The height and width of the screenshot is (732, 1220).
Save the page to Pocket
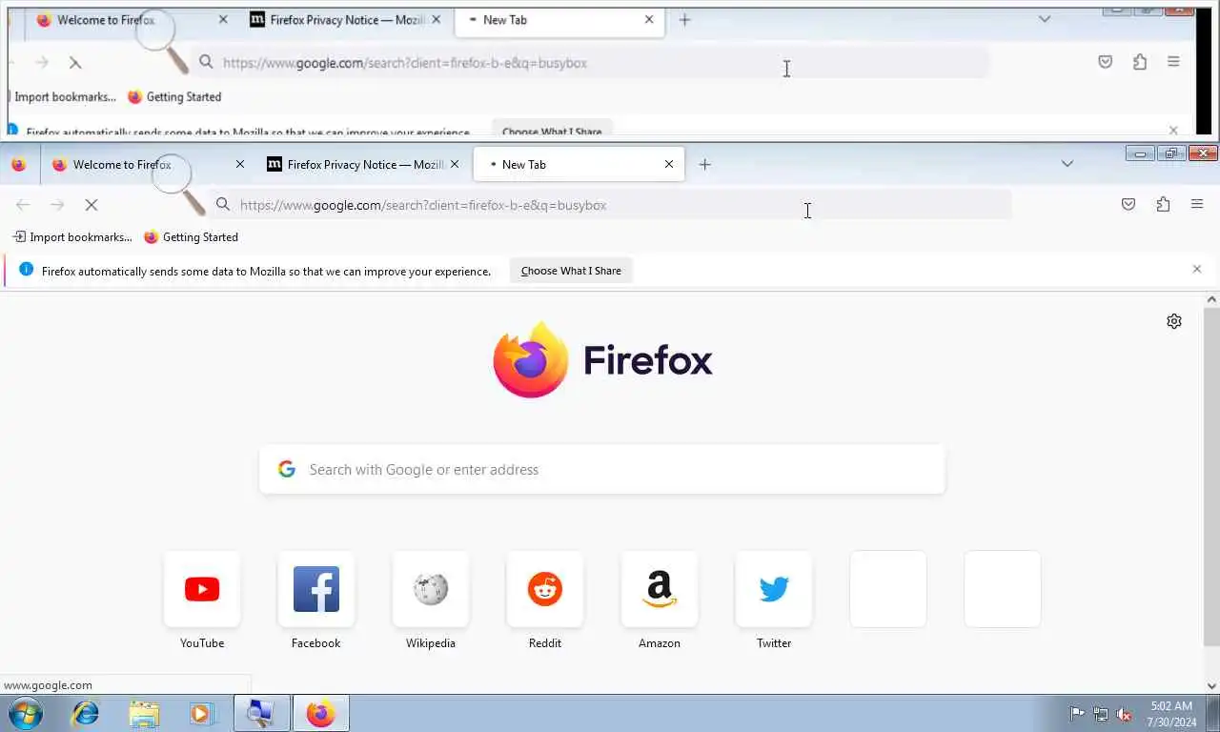(1128, 204)
